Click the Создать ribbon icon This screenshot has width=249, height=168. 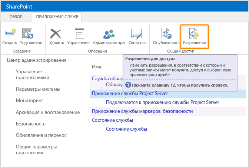[x=10, y=33]
